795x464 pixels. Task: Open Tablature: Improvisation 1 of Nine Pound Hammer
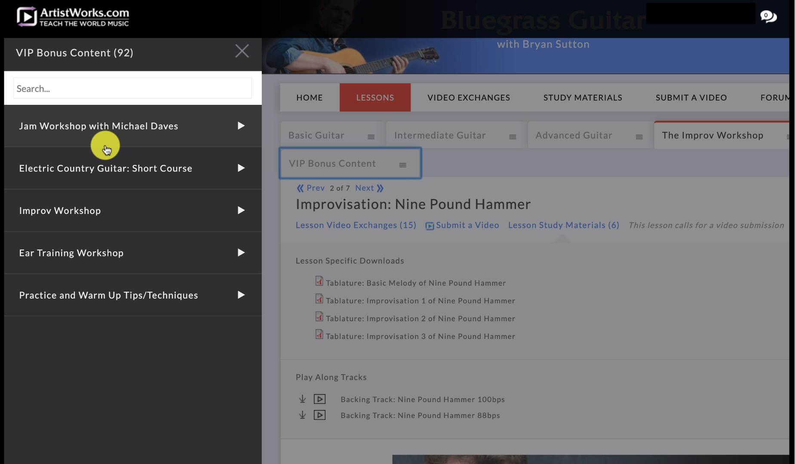(x=421, y=301)
